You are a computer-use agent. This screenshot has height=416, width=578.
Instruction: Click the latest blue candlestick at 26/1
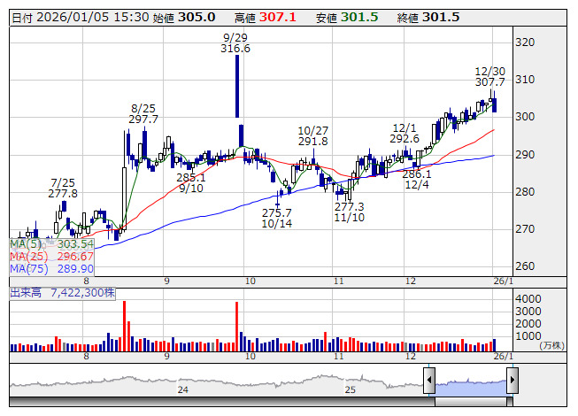click(x=494, y=105)
